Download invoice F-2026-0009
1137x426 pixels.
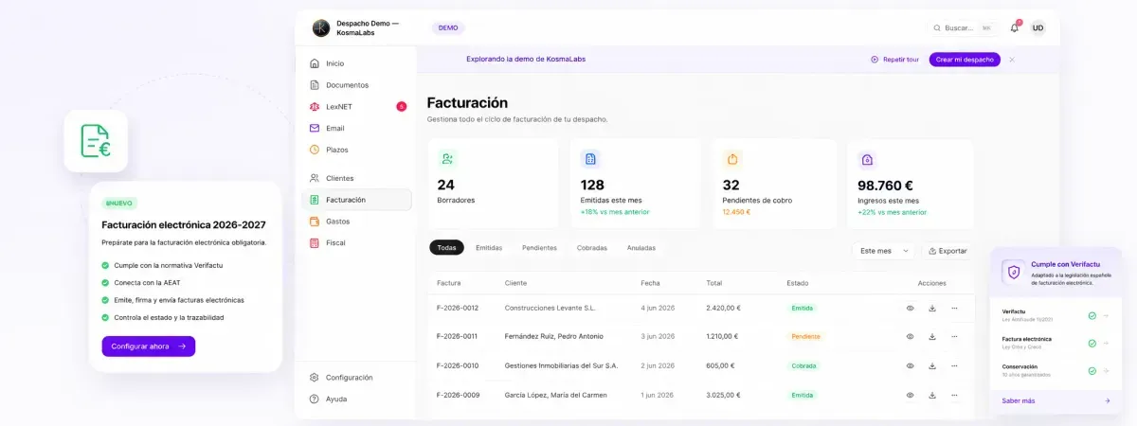pyautogui.click(x=932, y=395)
